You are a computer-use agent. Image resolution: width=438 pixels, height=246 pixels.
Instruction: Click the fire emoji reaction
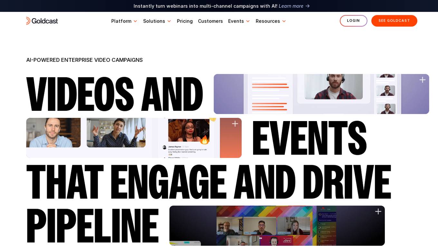pos(205,140)
